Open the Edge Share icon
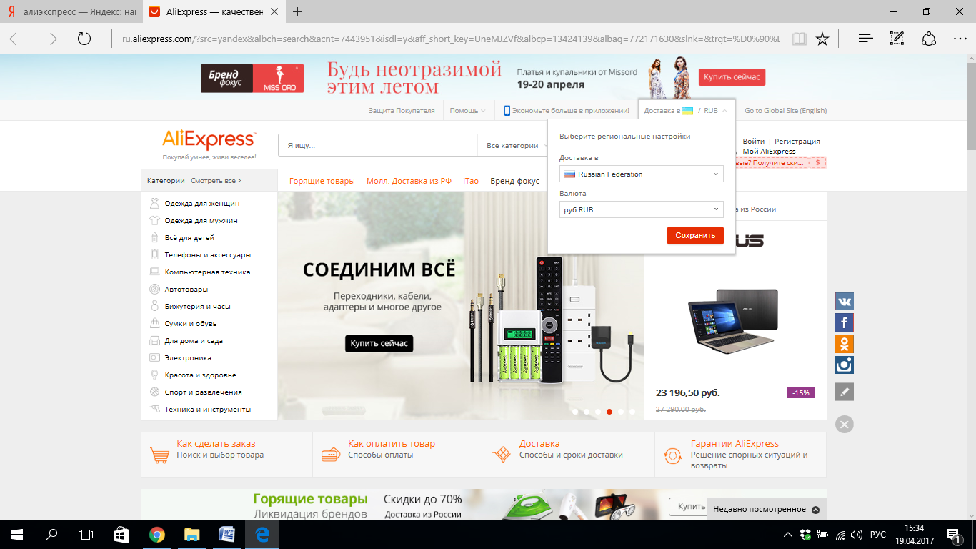 click(929, 39)
